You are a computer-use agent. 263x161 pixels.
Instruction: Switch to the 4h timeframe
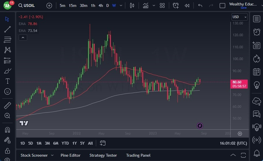pos(101,5)
